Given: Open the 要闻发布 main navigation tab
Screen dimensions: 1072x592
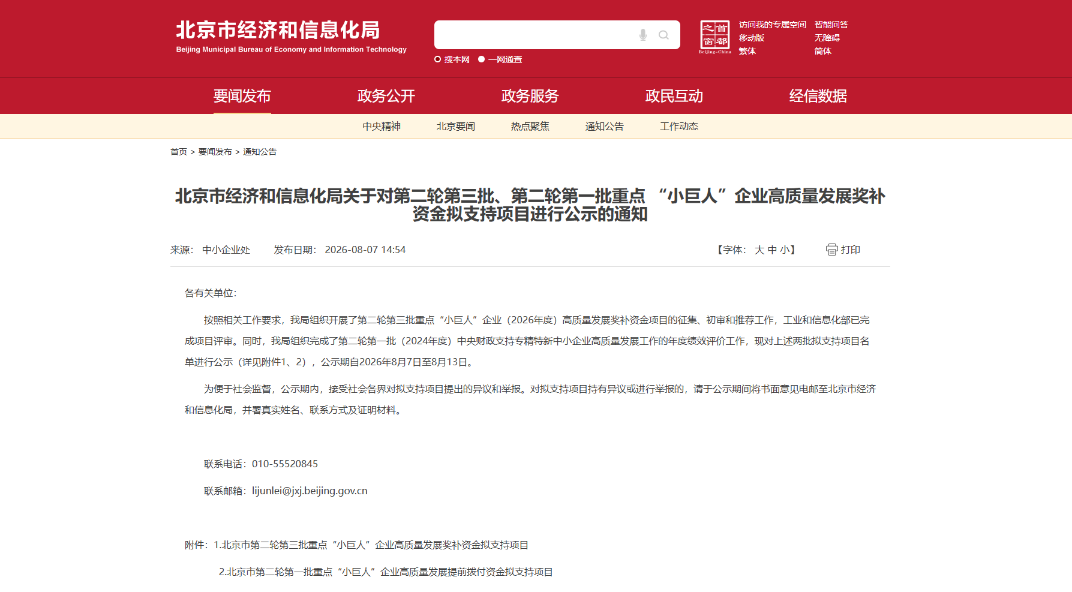Looking at the screenshot, I should tap(242, 96).
